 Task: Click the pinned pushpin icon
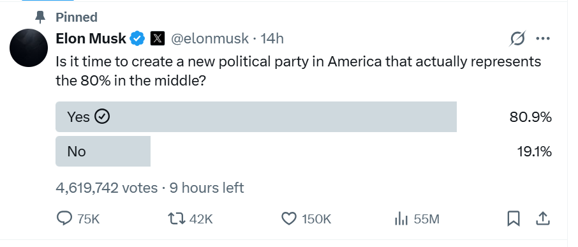[x=40, y=17]
